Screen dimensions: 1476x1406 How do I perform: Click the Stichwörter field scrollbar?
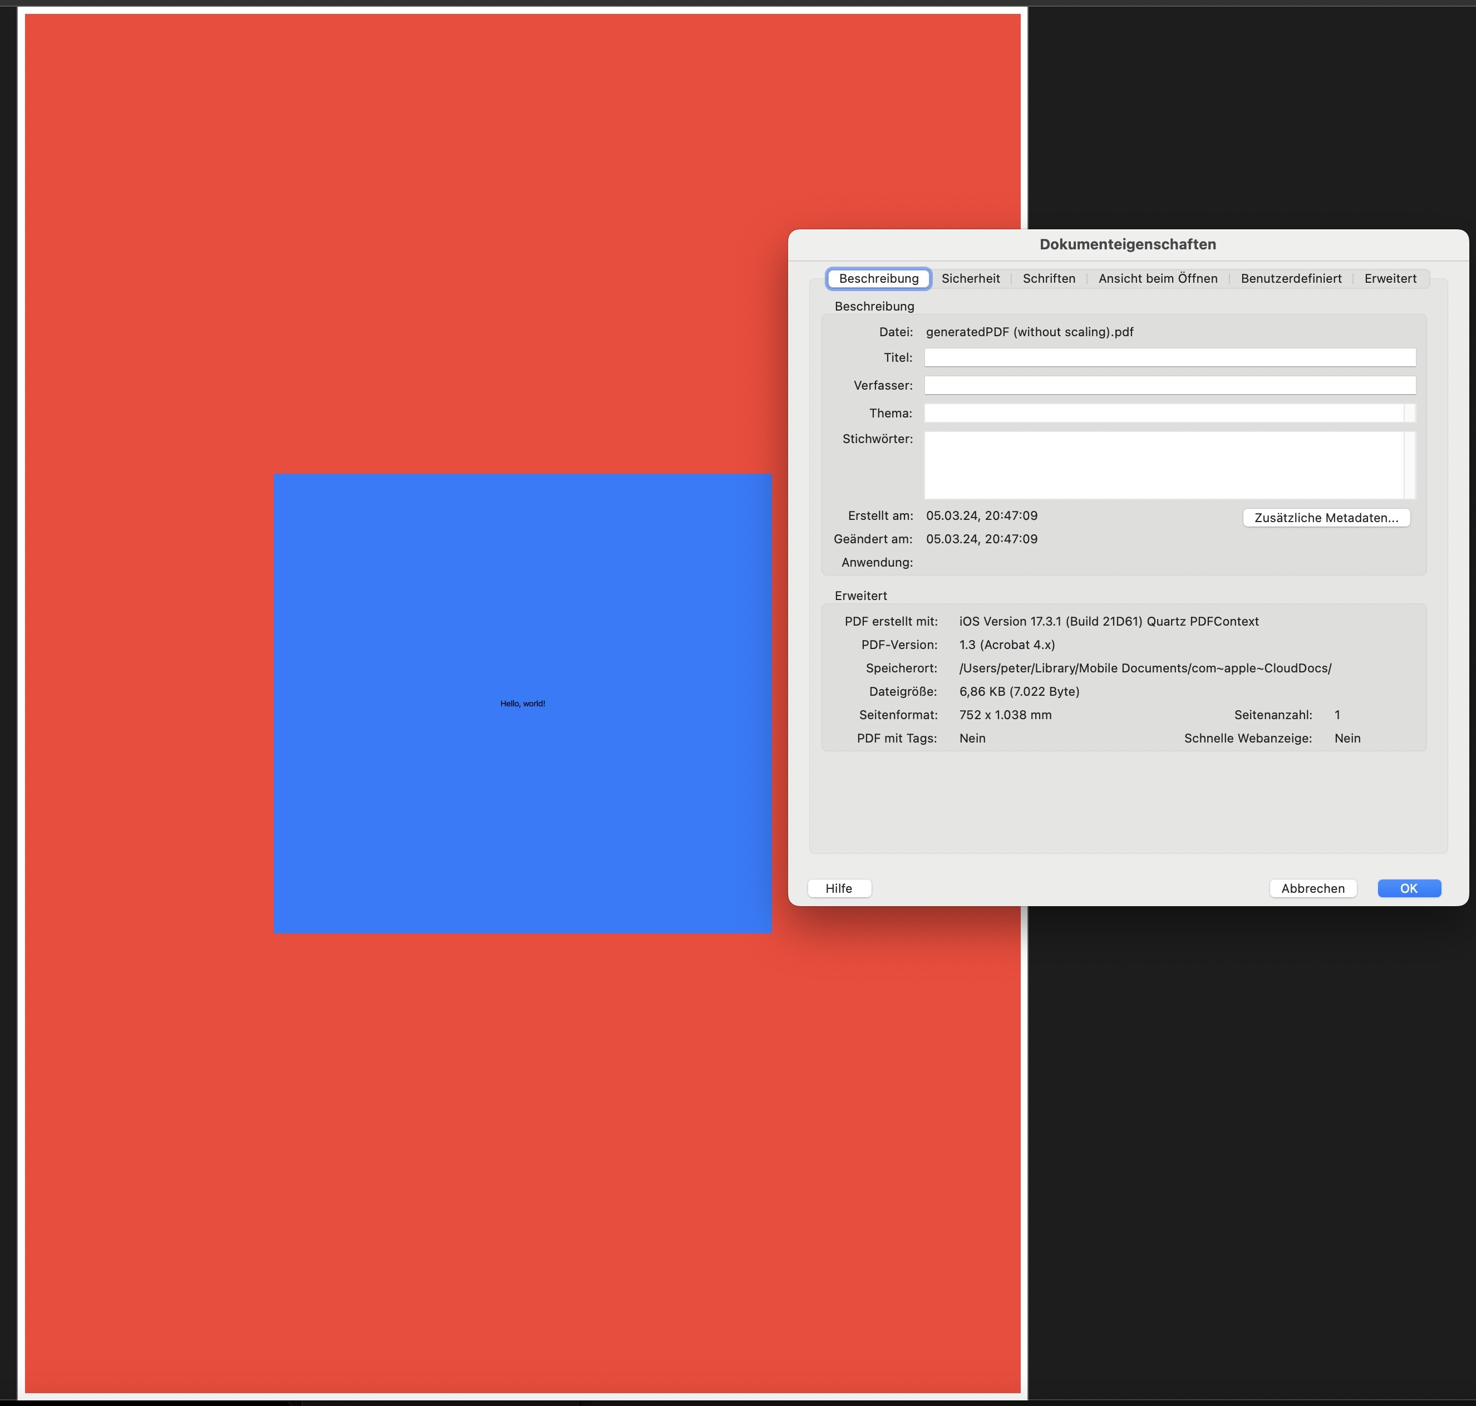tap(1410, 465)
